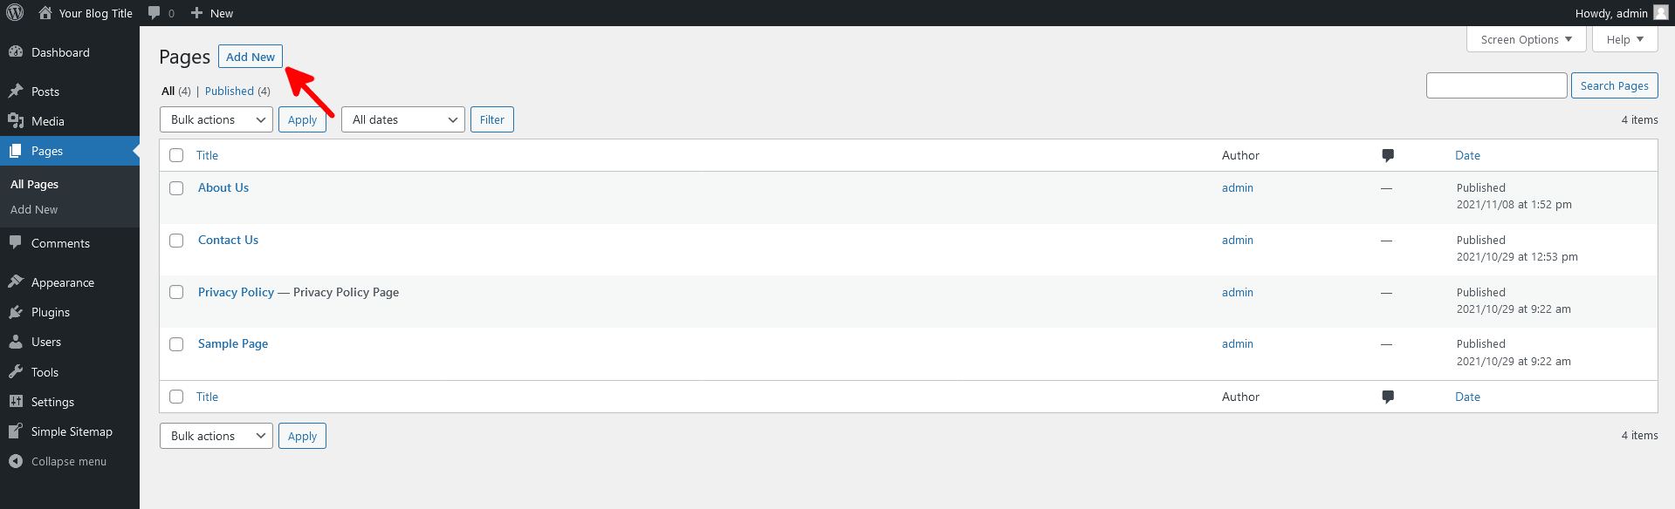Click the Tools wrench icon

coord(16,372)
